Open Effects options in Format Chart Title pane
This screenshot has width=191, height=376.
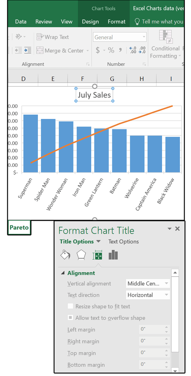[x=81, y=255]
